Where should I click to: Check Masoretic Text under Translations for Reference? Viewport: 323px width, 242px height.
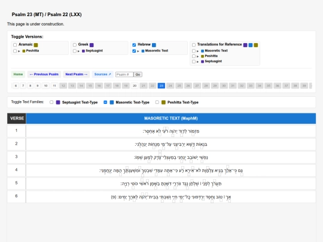pos(194,51)
